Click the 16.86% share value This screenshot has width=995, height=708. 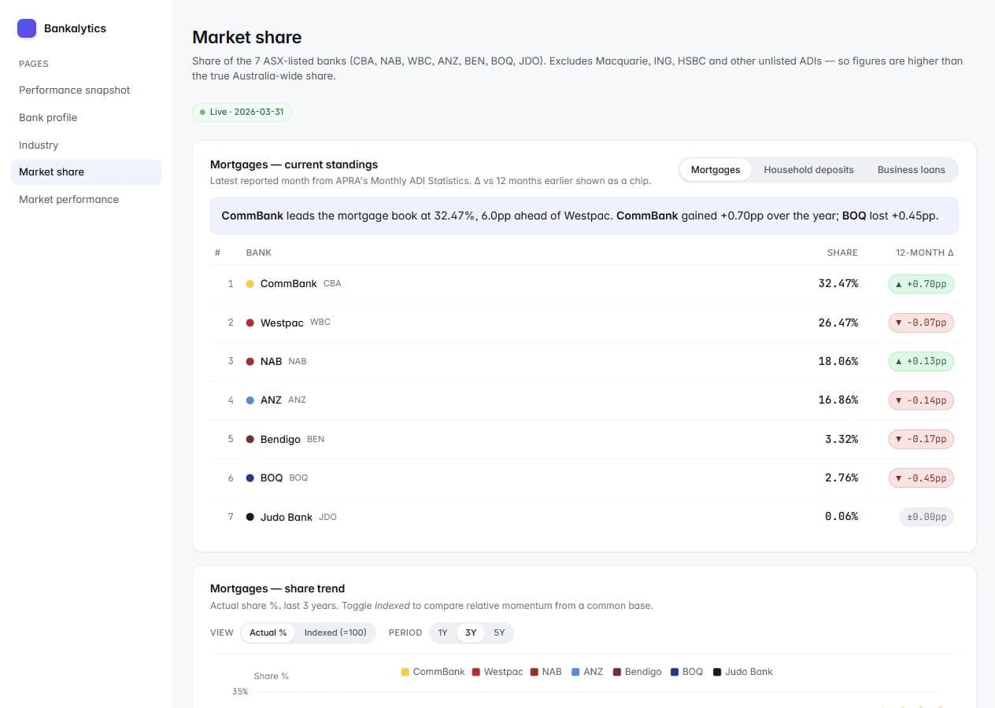(838, 400)
